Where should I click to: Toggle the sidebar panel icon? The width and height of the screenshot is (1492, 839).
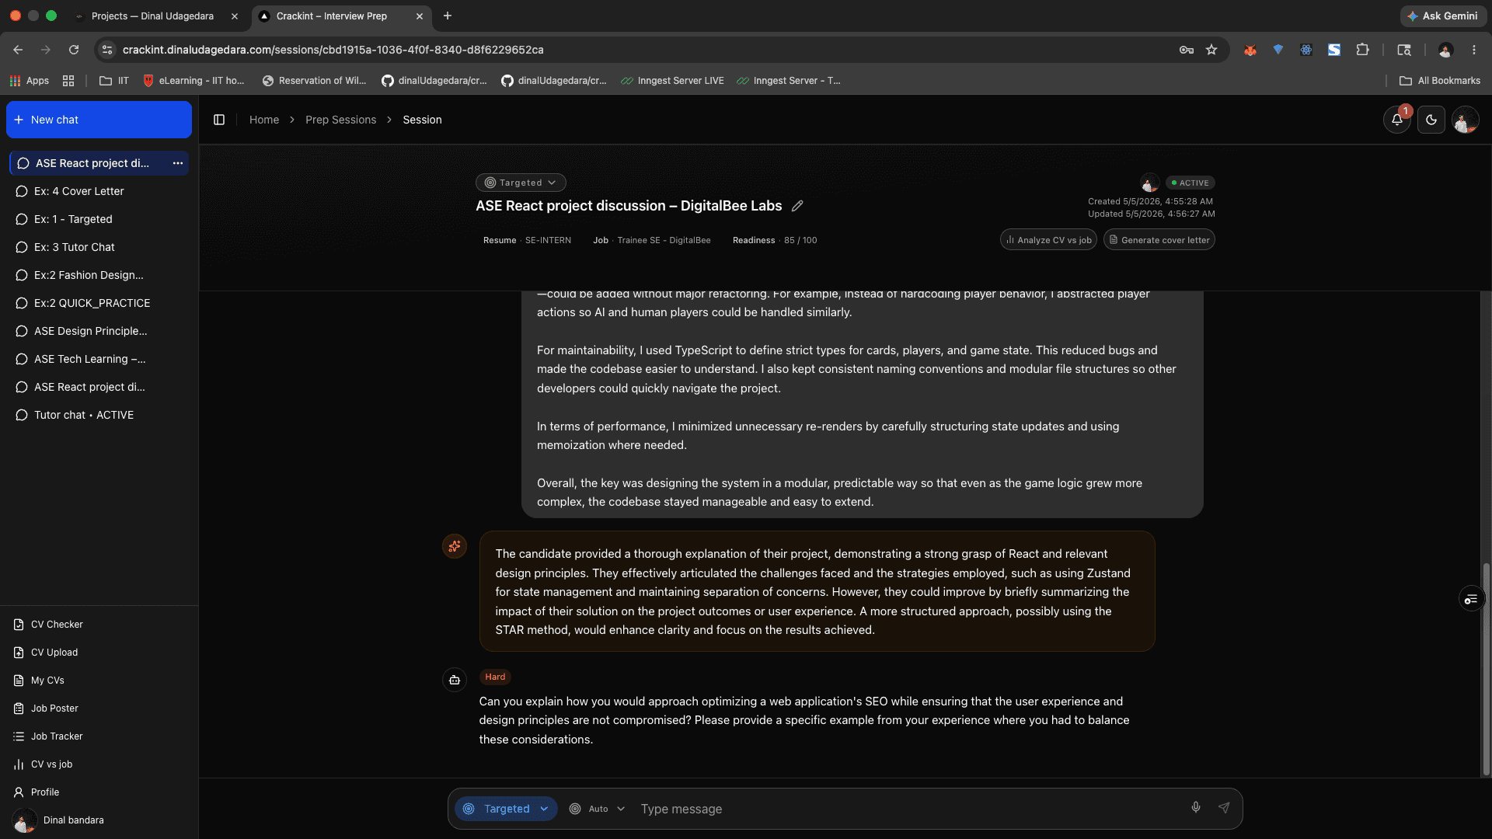219,120
